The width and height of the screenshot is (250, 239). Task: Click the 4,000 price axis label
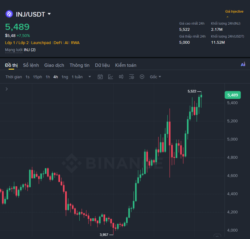(x=232, y=230)
